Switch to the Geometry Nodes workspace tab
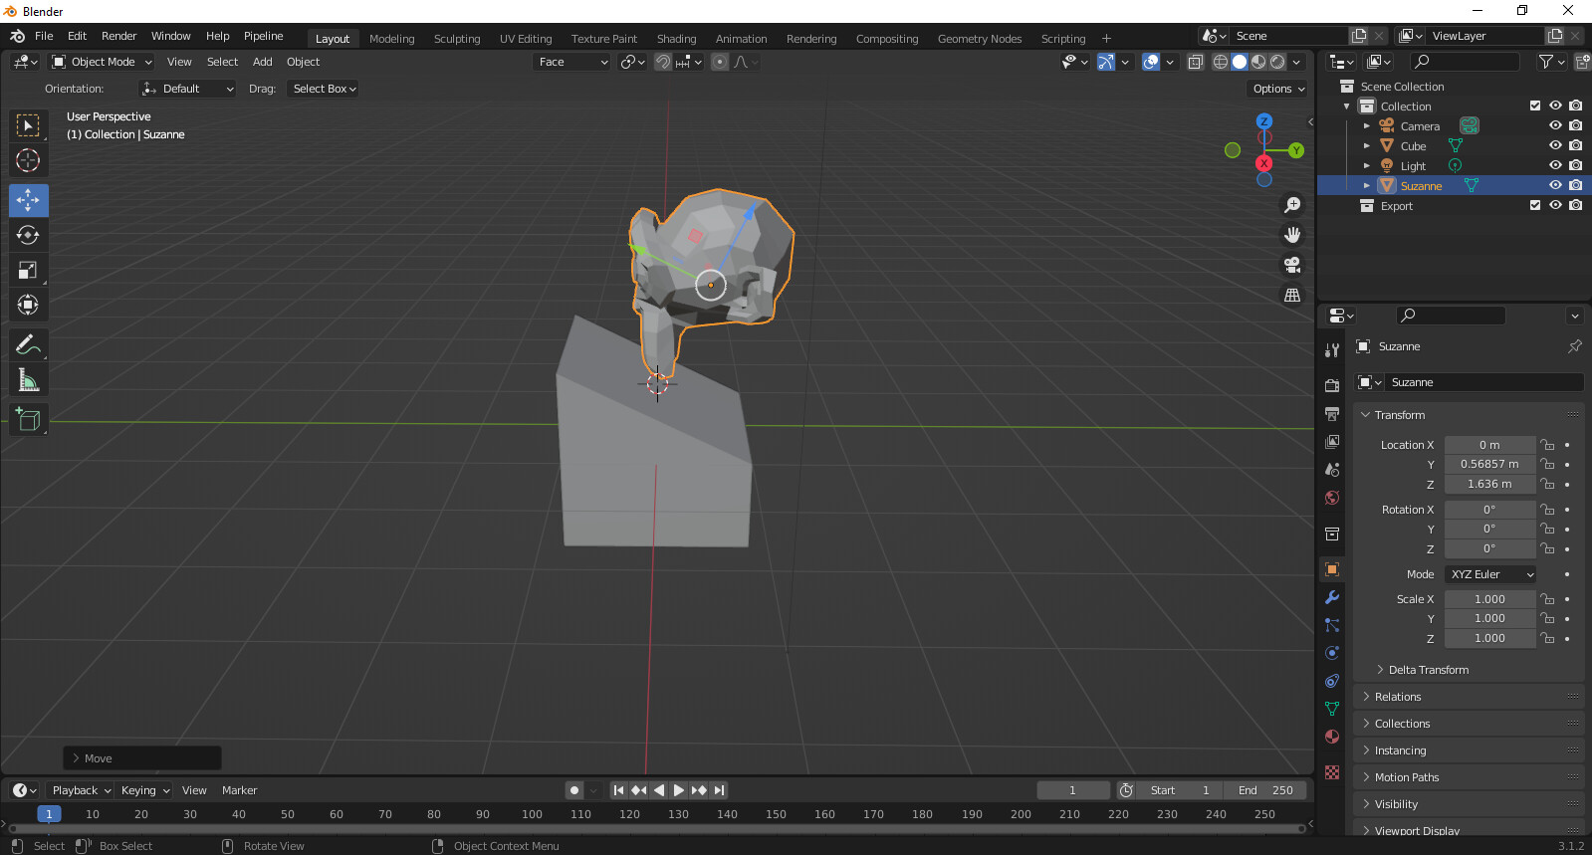1592x855 pixels. pos(980,39)
